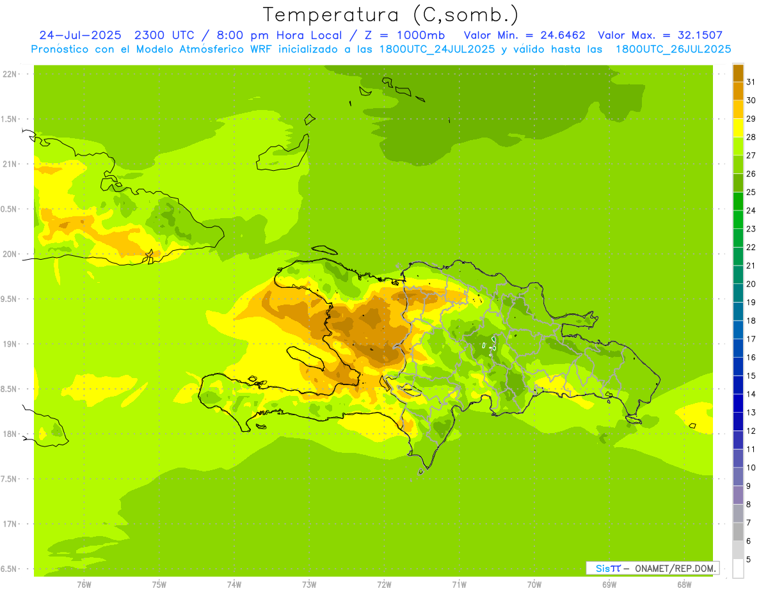Click the "74W" longitude axis label
This screenshot has width=768, height=593.
click(x=234, y=585)
